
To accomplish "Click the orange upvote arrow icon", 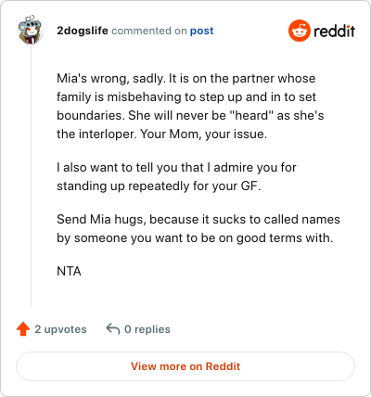I will 23,329.
